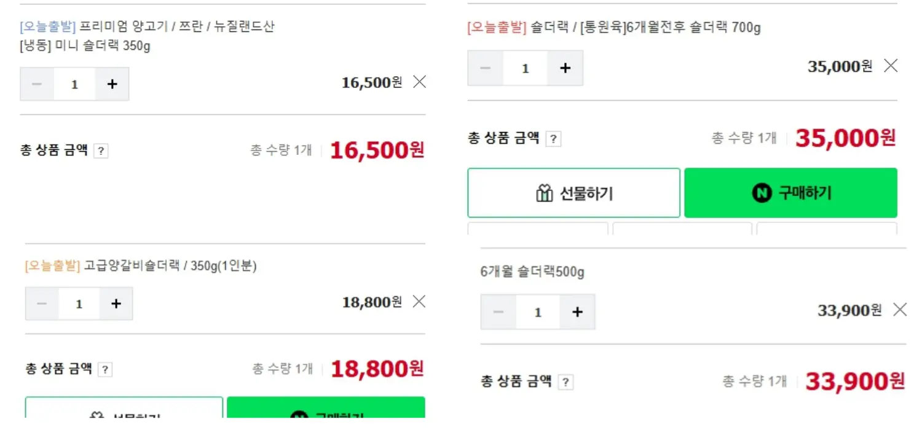Decrease quantity of 고급양갈비숄더랙 350g
Screen dimensions: 922x430
(42, 303)
